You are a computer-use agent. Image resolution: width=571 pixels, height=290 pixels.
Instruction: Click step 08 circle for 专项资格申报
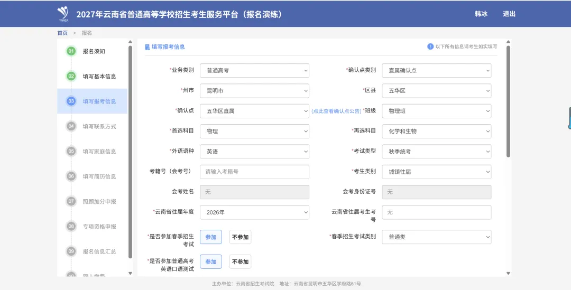71,226
